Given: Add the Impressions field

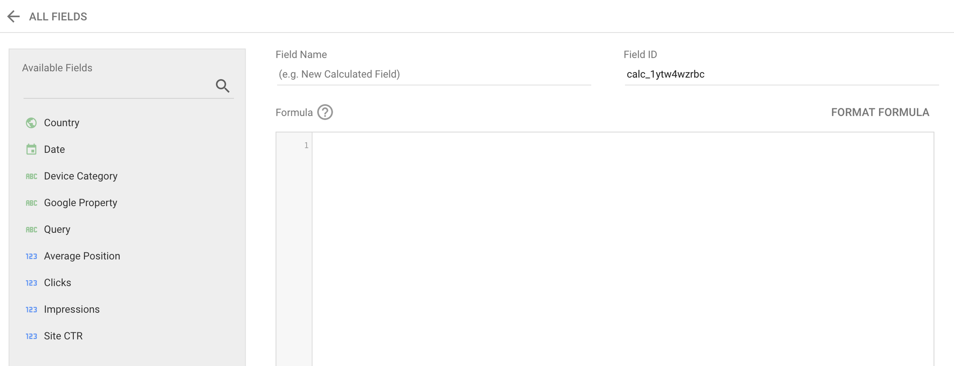Looking at the screenshot, I should (x=72, y=309).
